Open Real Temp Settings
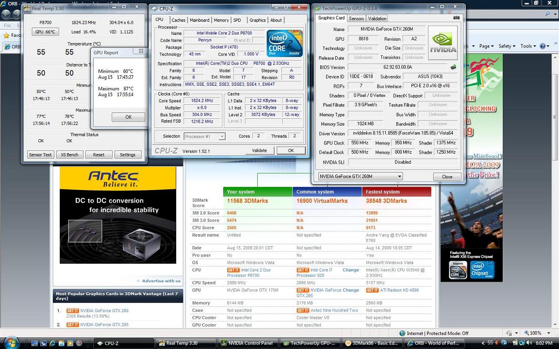 (x=128, y=155)
